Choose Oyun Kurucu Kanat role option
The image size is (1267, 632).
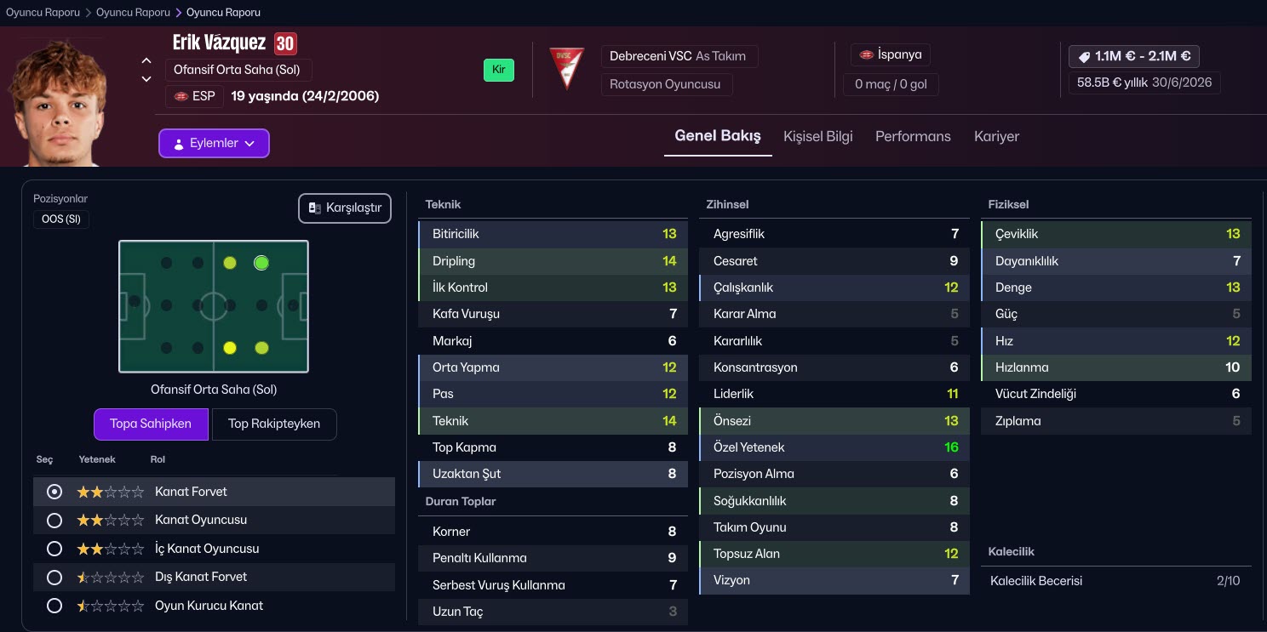click(54, 606)
